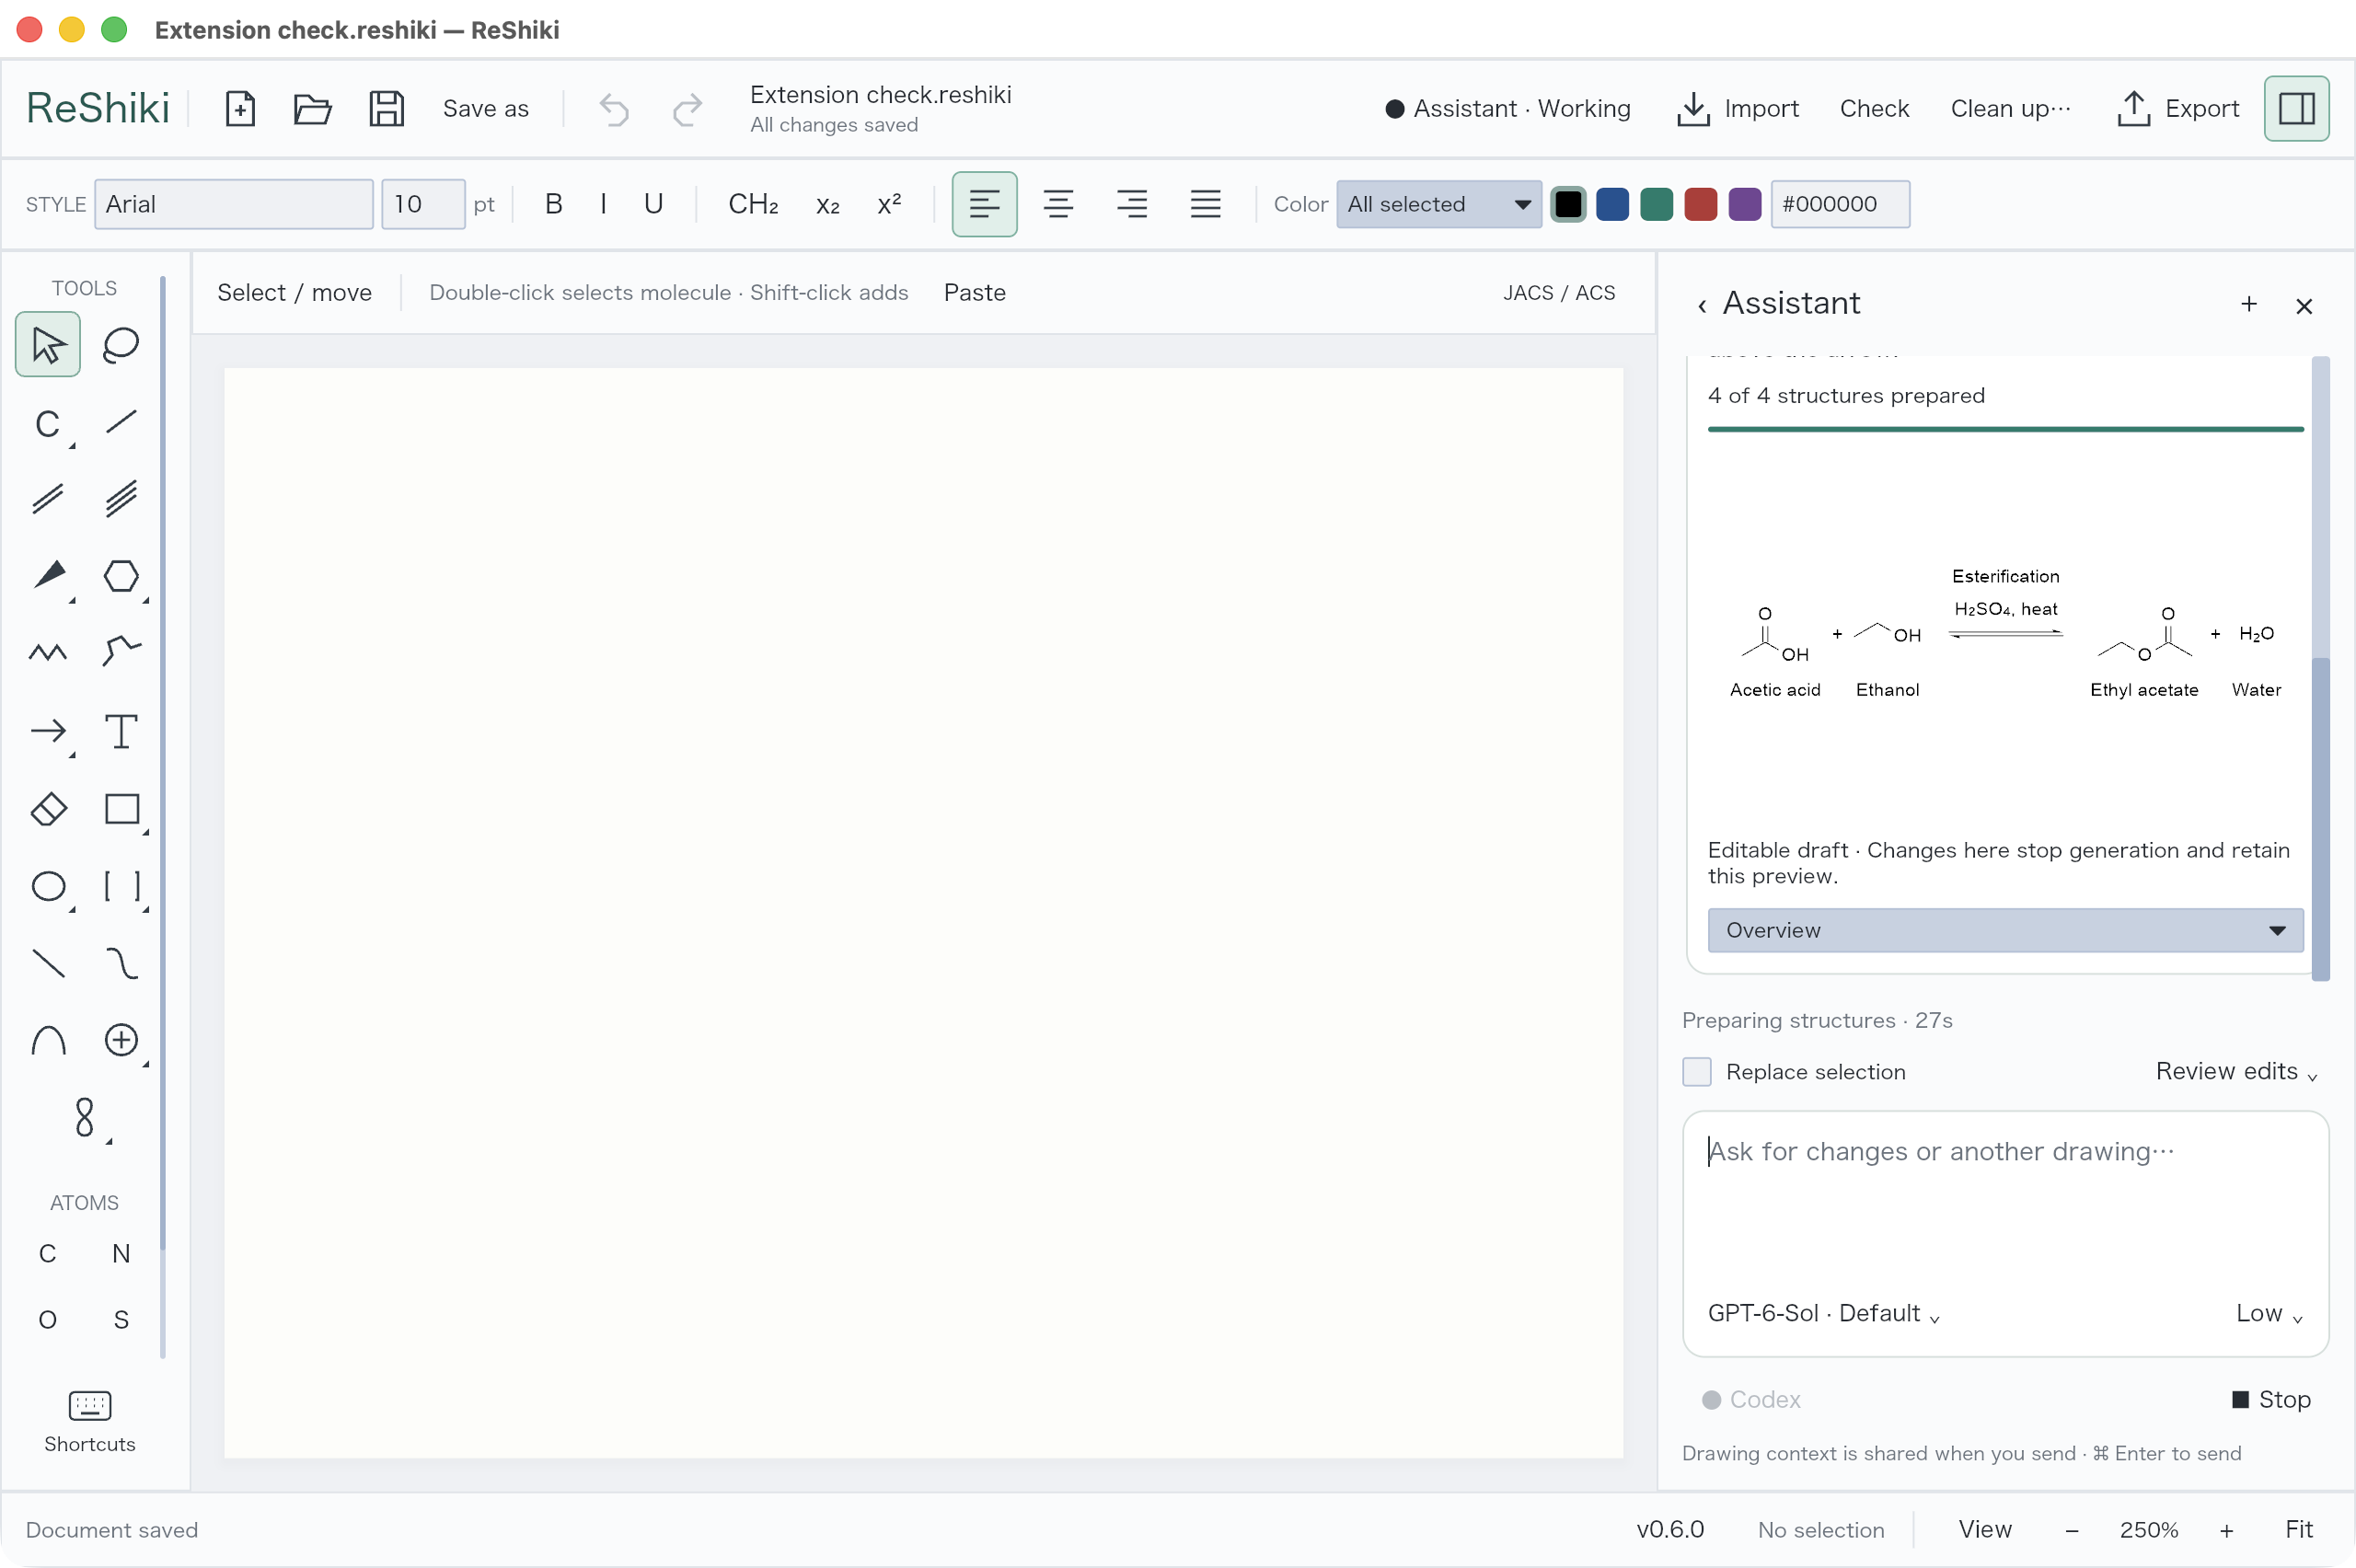This screenshot has width=2356, height=1568.
Task: Create a new document icon
Action: pos(240,108)
